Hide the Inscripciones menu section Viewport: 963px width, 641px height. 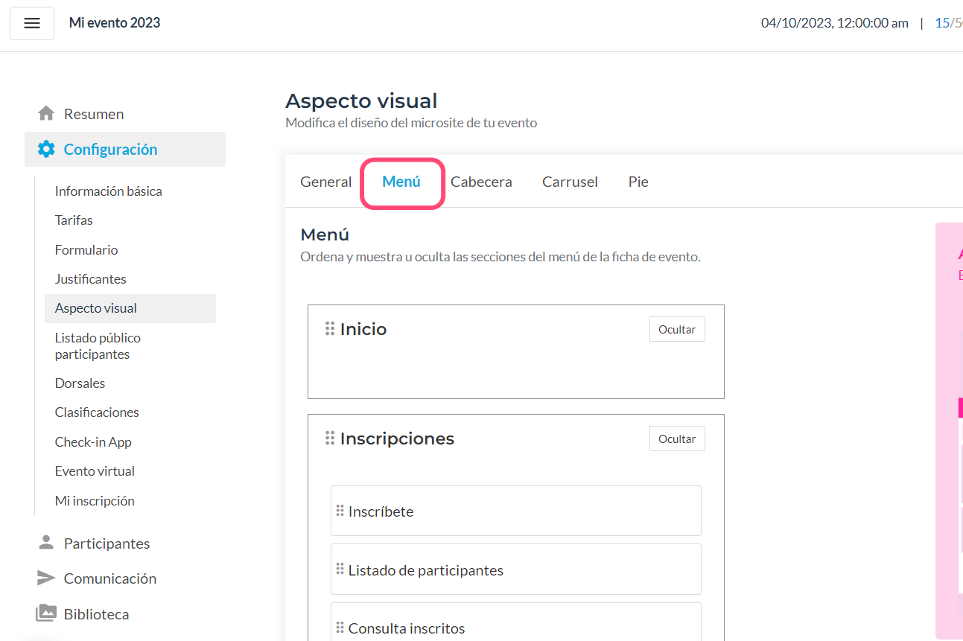coord(677,439)
